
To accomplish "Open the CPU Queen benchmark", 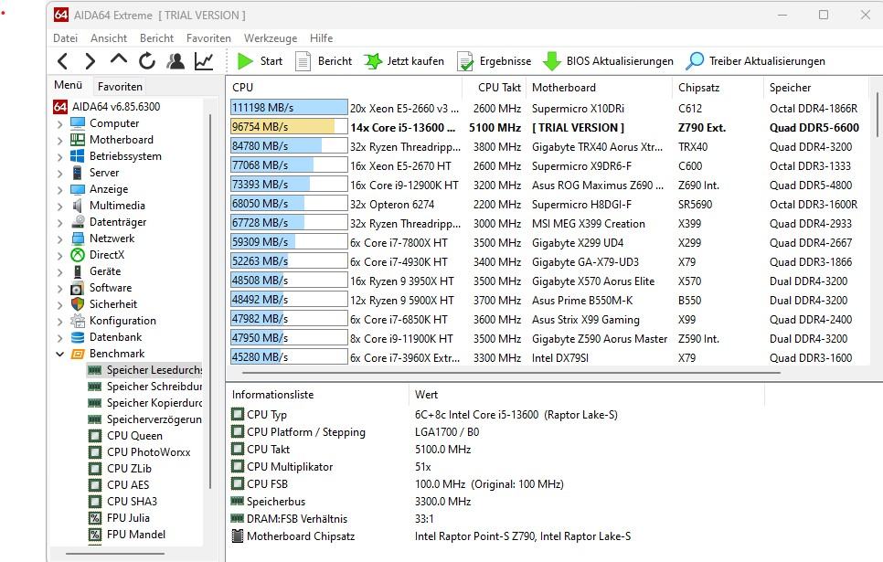I will (125, 436).
